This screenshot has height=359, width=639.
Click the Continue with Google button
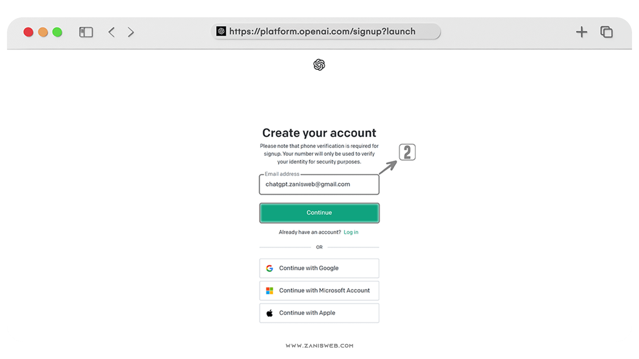319,268
